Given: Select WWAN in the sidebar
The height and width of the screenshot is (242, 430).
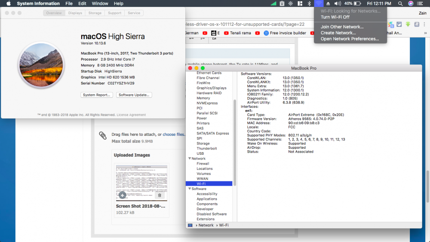Looking at the screenshot, I should coord(203,179).
